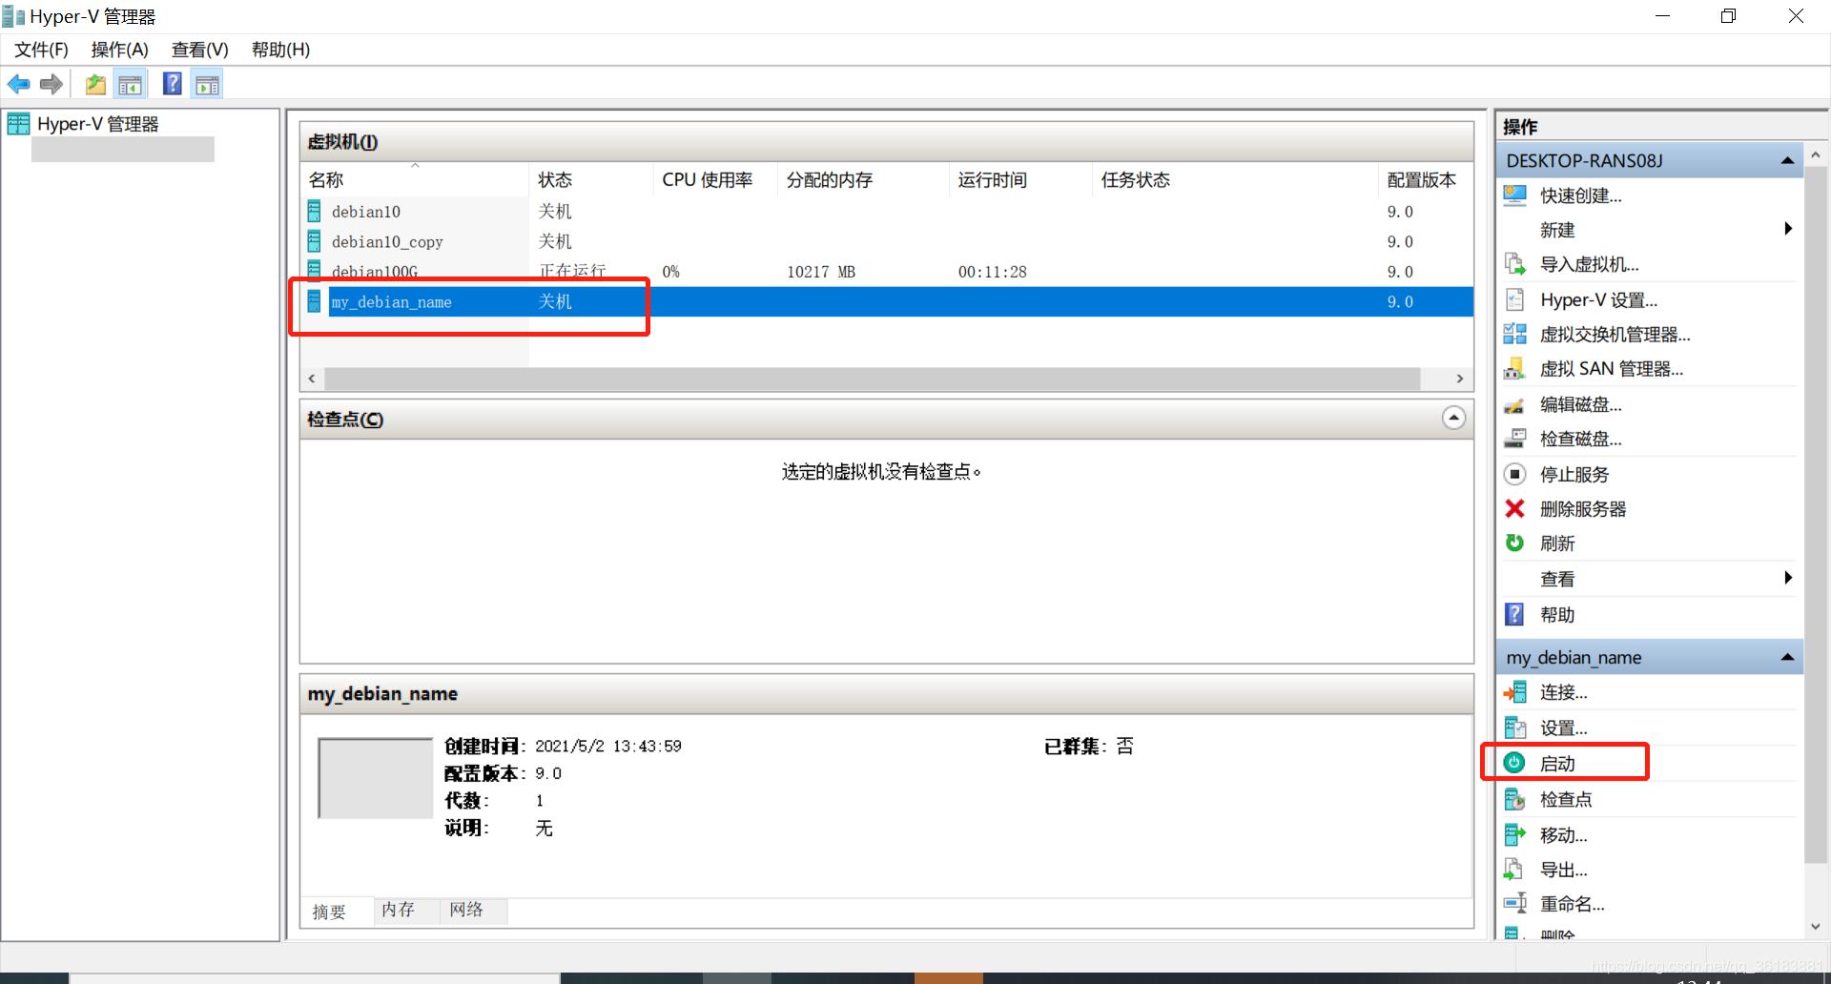The height and width of the screenshot is (984, 1831).
Task: Sort by CPU 使用率 column header
Action: point(715,179)
